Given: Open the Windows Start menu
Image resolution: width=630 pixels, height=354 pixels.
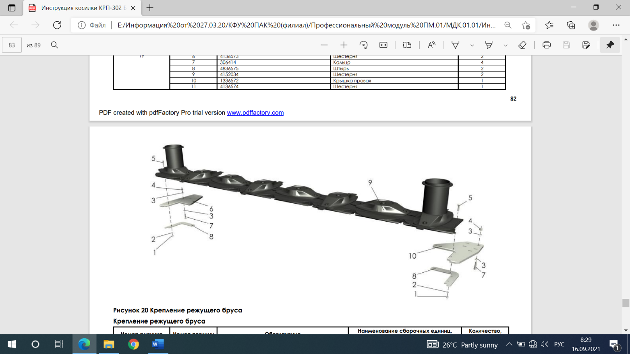Looking at the screenshot, I should coord(12,344).
